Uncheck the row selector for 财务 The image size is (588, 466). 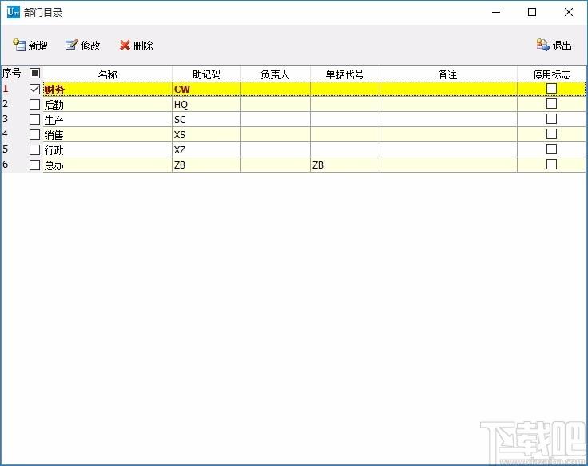click(x=34, y=89)
